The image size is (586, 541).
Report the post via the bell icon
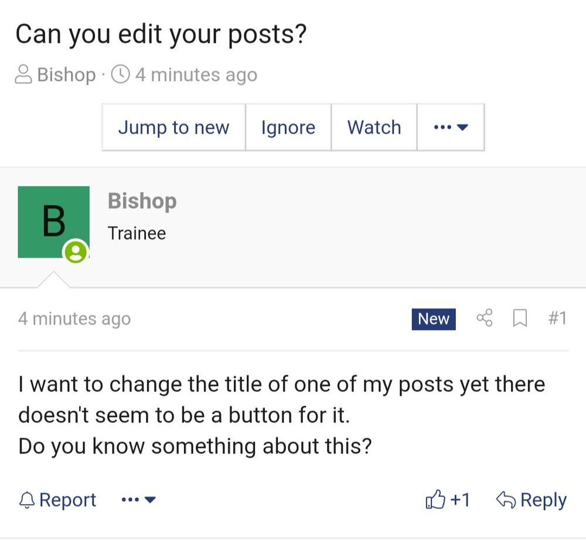pos(27,500)
